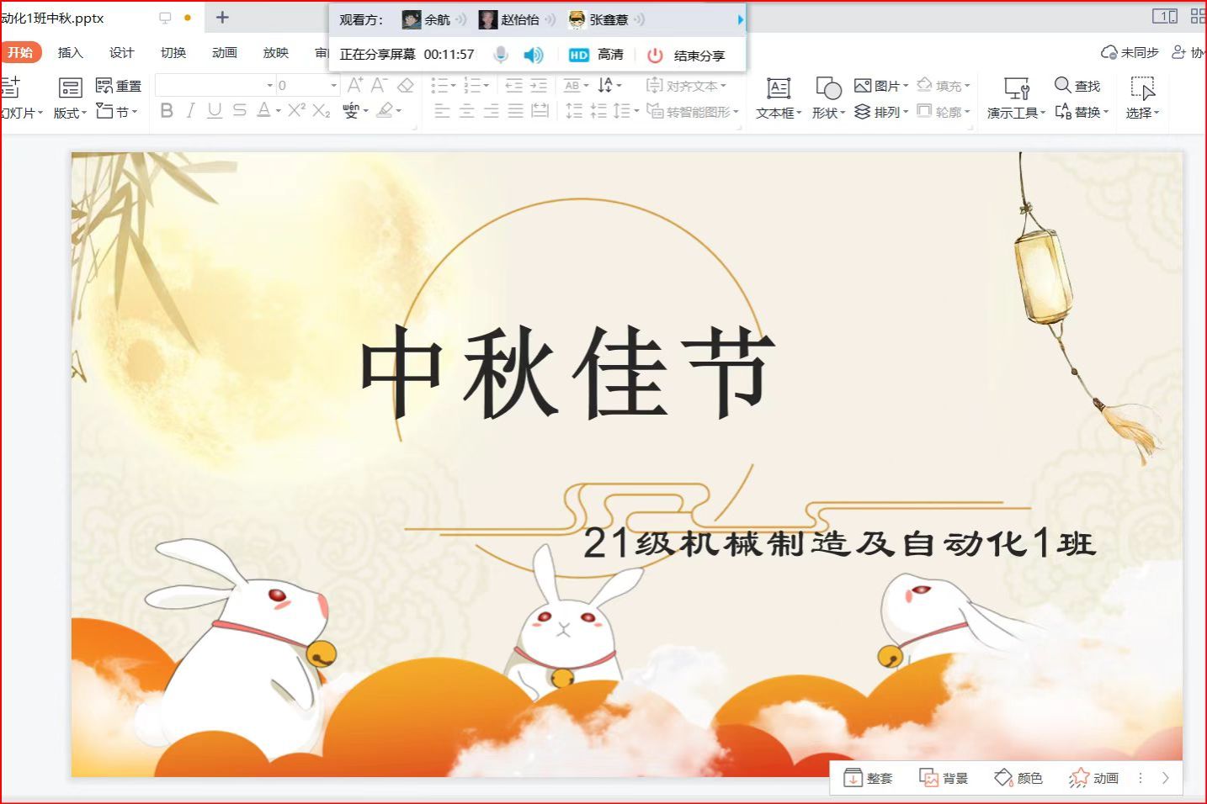The height and width of the screenshot is (804, 1207).
Task: Click the 文本框 text box icon
Action: click(779, 87)
